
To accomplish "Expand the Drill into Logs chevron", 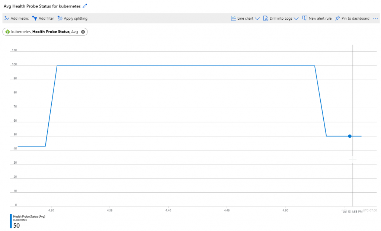I will point(296,19).
